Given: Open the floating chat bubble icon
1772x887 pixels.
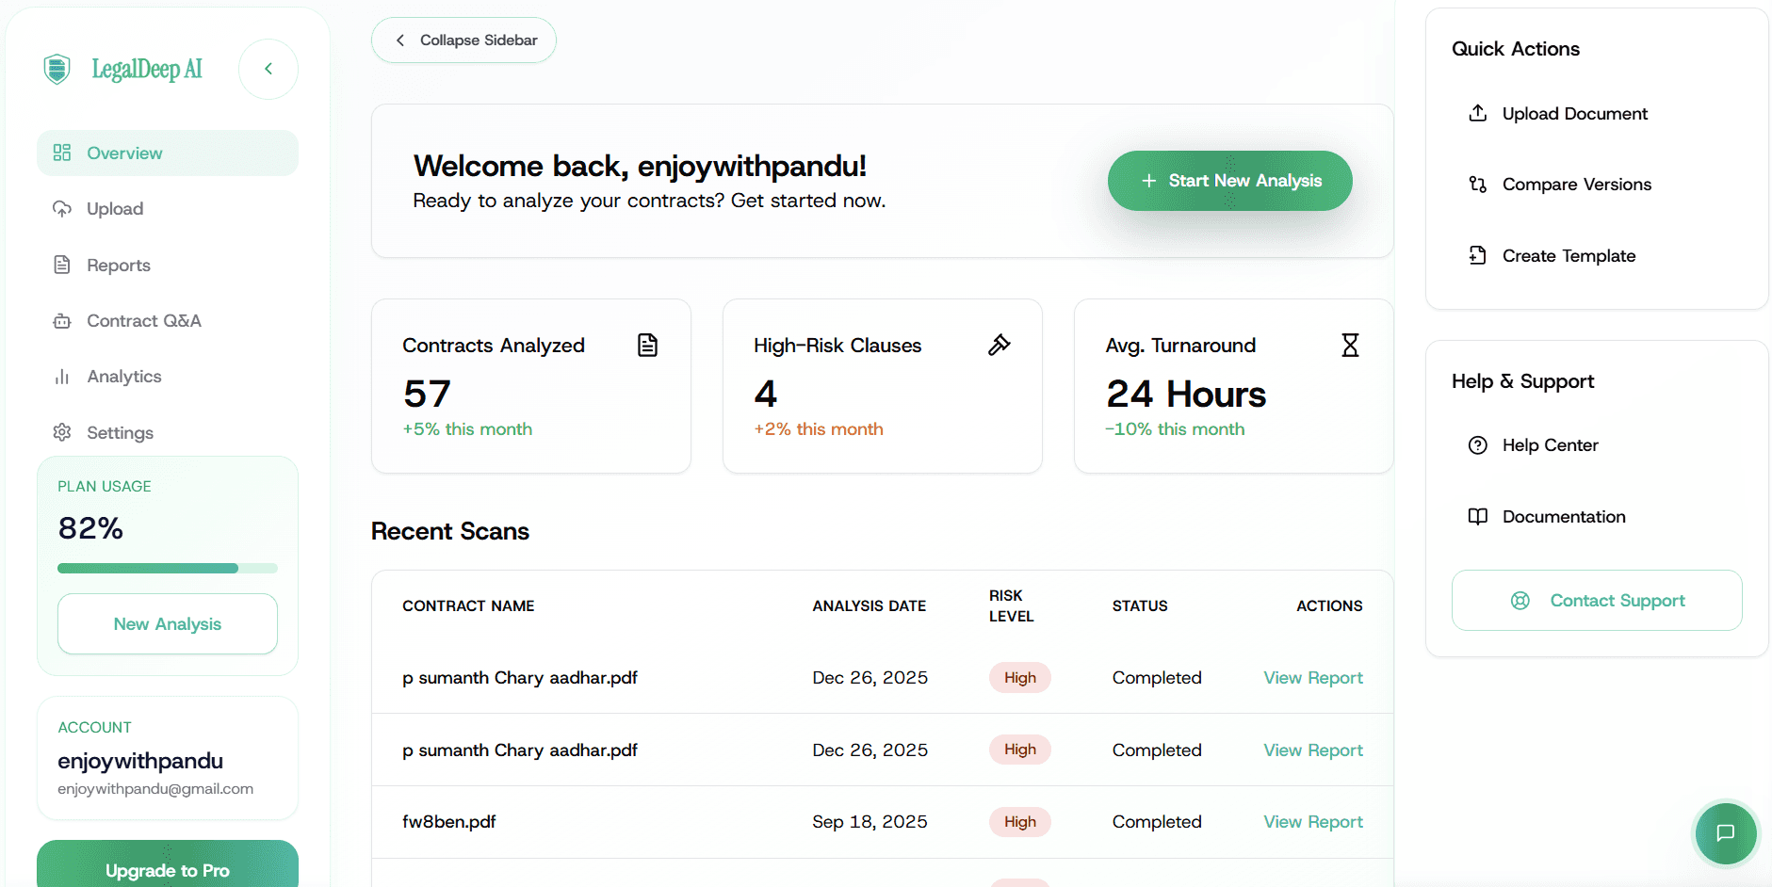Looking at the screenshot, I should tap(1725, 832).
